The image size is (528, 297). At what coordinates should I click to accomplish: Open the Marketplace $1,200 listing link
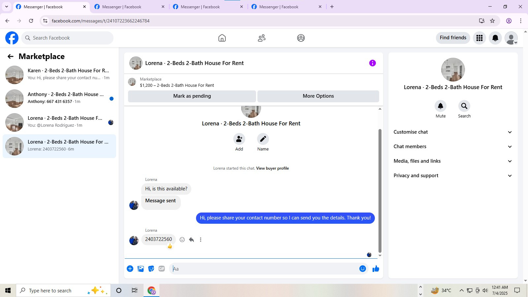tap(177, 85)
